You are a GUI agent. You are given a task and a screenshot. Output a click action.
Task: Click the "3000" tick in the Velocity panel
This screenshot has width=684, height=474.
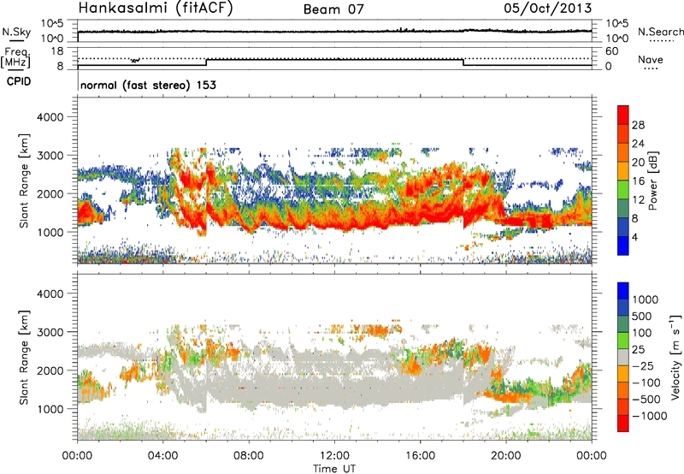[x=50, y=332]
